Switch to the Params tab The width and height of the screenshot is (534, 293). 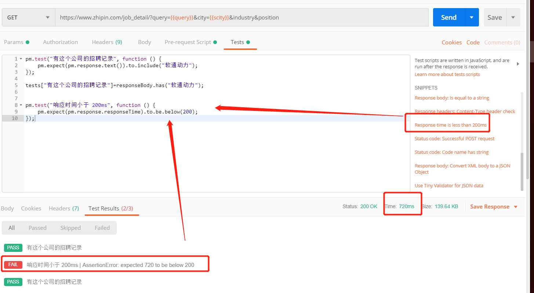(x=17, y=42)
